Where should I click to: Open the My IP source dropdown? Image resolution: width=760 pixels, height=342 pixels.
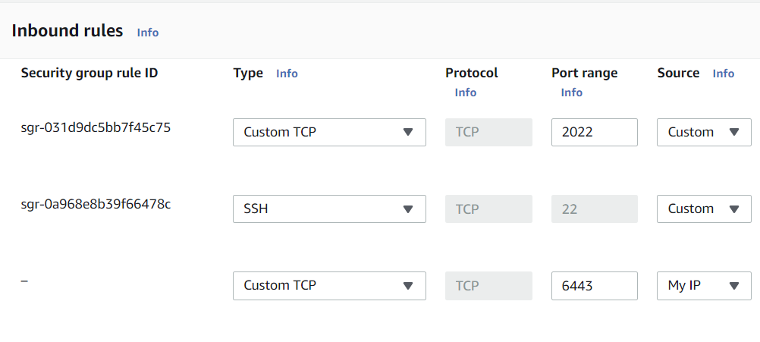click(704, 286)
